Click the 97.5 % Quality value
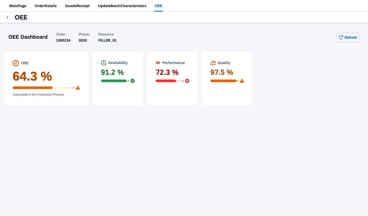Image resolution: width=368 pixels, height=216 pixels. tap(222, 72)
